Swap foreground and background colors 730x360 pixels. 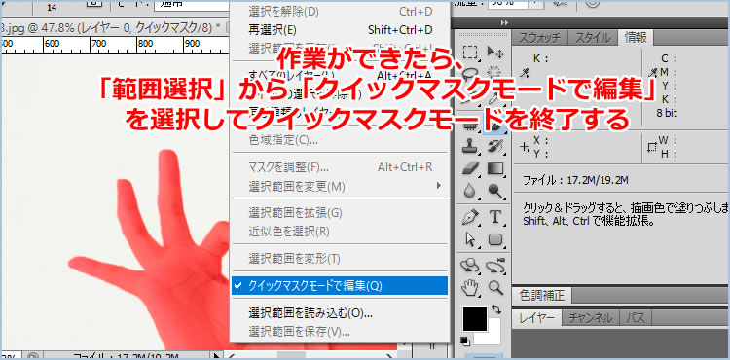496,309
